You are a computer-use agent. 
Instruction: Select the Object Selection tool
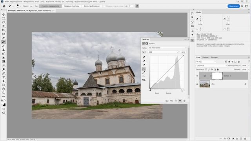click(4, 26)
